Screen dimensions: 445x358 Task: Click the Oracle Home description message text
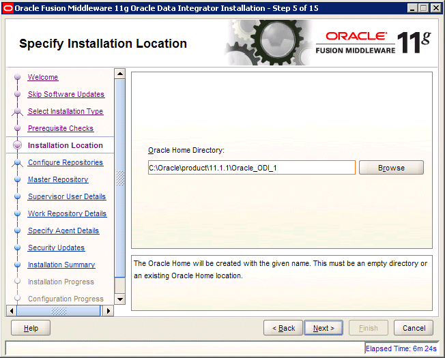tap(281, 269)
